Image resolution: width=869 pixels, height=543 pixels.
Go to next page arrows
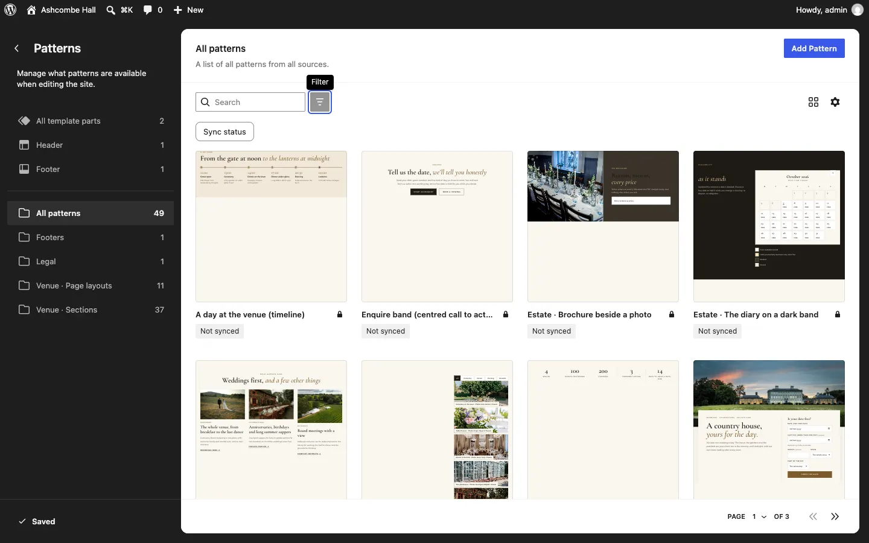coord(835,516)
